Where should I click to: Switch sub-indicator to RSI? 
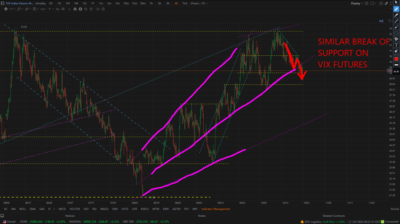(94, 209)
